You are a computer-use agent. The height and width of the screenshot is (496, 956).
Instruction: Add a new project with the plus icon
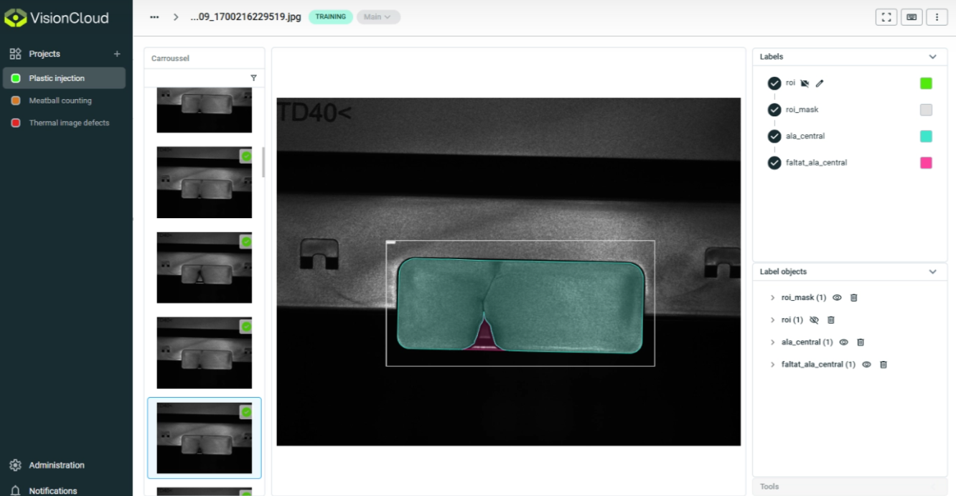pyautogui.click(x=117, y=54)
